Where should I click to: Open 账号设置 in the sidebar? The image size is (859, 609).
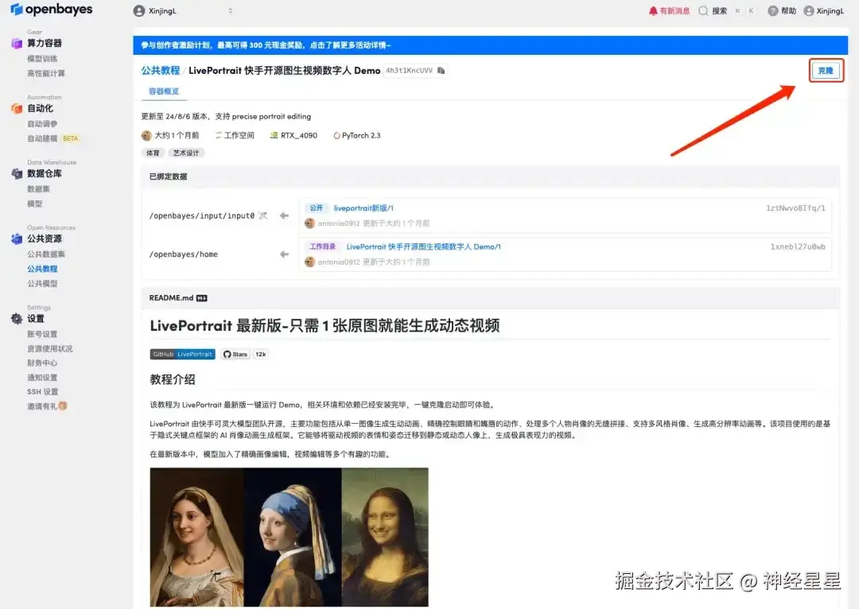tap(42, 334)
